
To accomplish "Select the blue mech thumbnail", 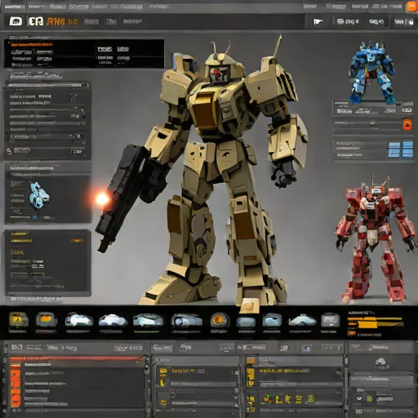I will 372,72.
